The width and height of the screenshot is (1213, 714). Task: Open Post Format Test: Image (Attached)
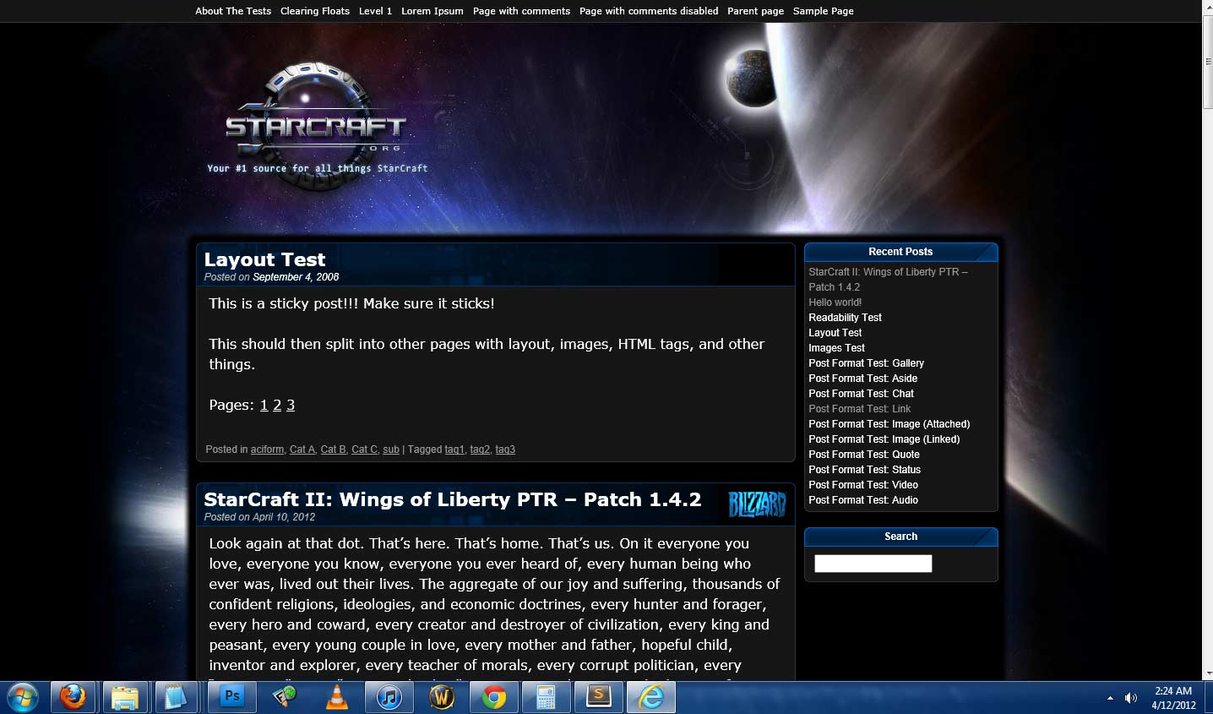[x=889, y=424]
